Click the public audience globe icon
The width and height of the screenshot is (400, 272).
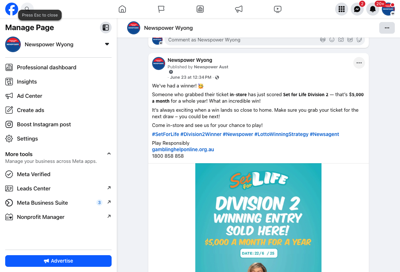click(217, 77)
